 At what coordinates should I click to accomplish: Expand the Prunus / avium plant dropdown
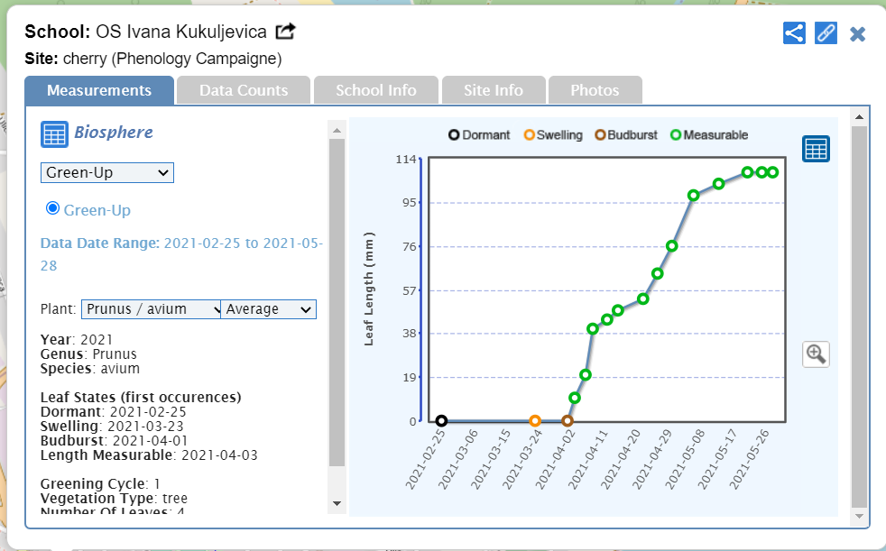pyautogui.click(x=151, y=309)
